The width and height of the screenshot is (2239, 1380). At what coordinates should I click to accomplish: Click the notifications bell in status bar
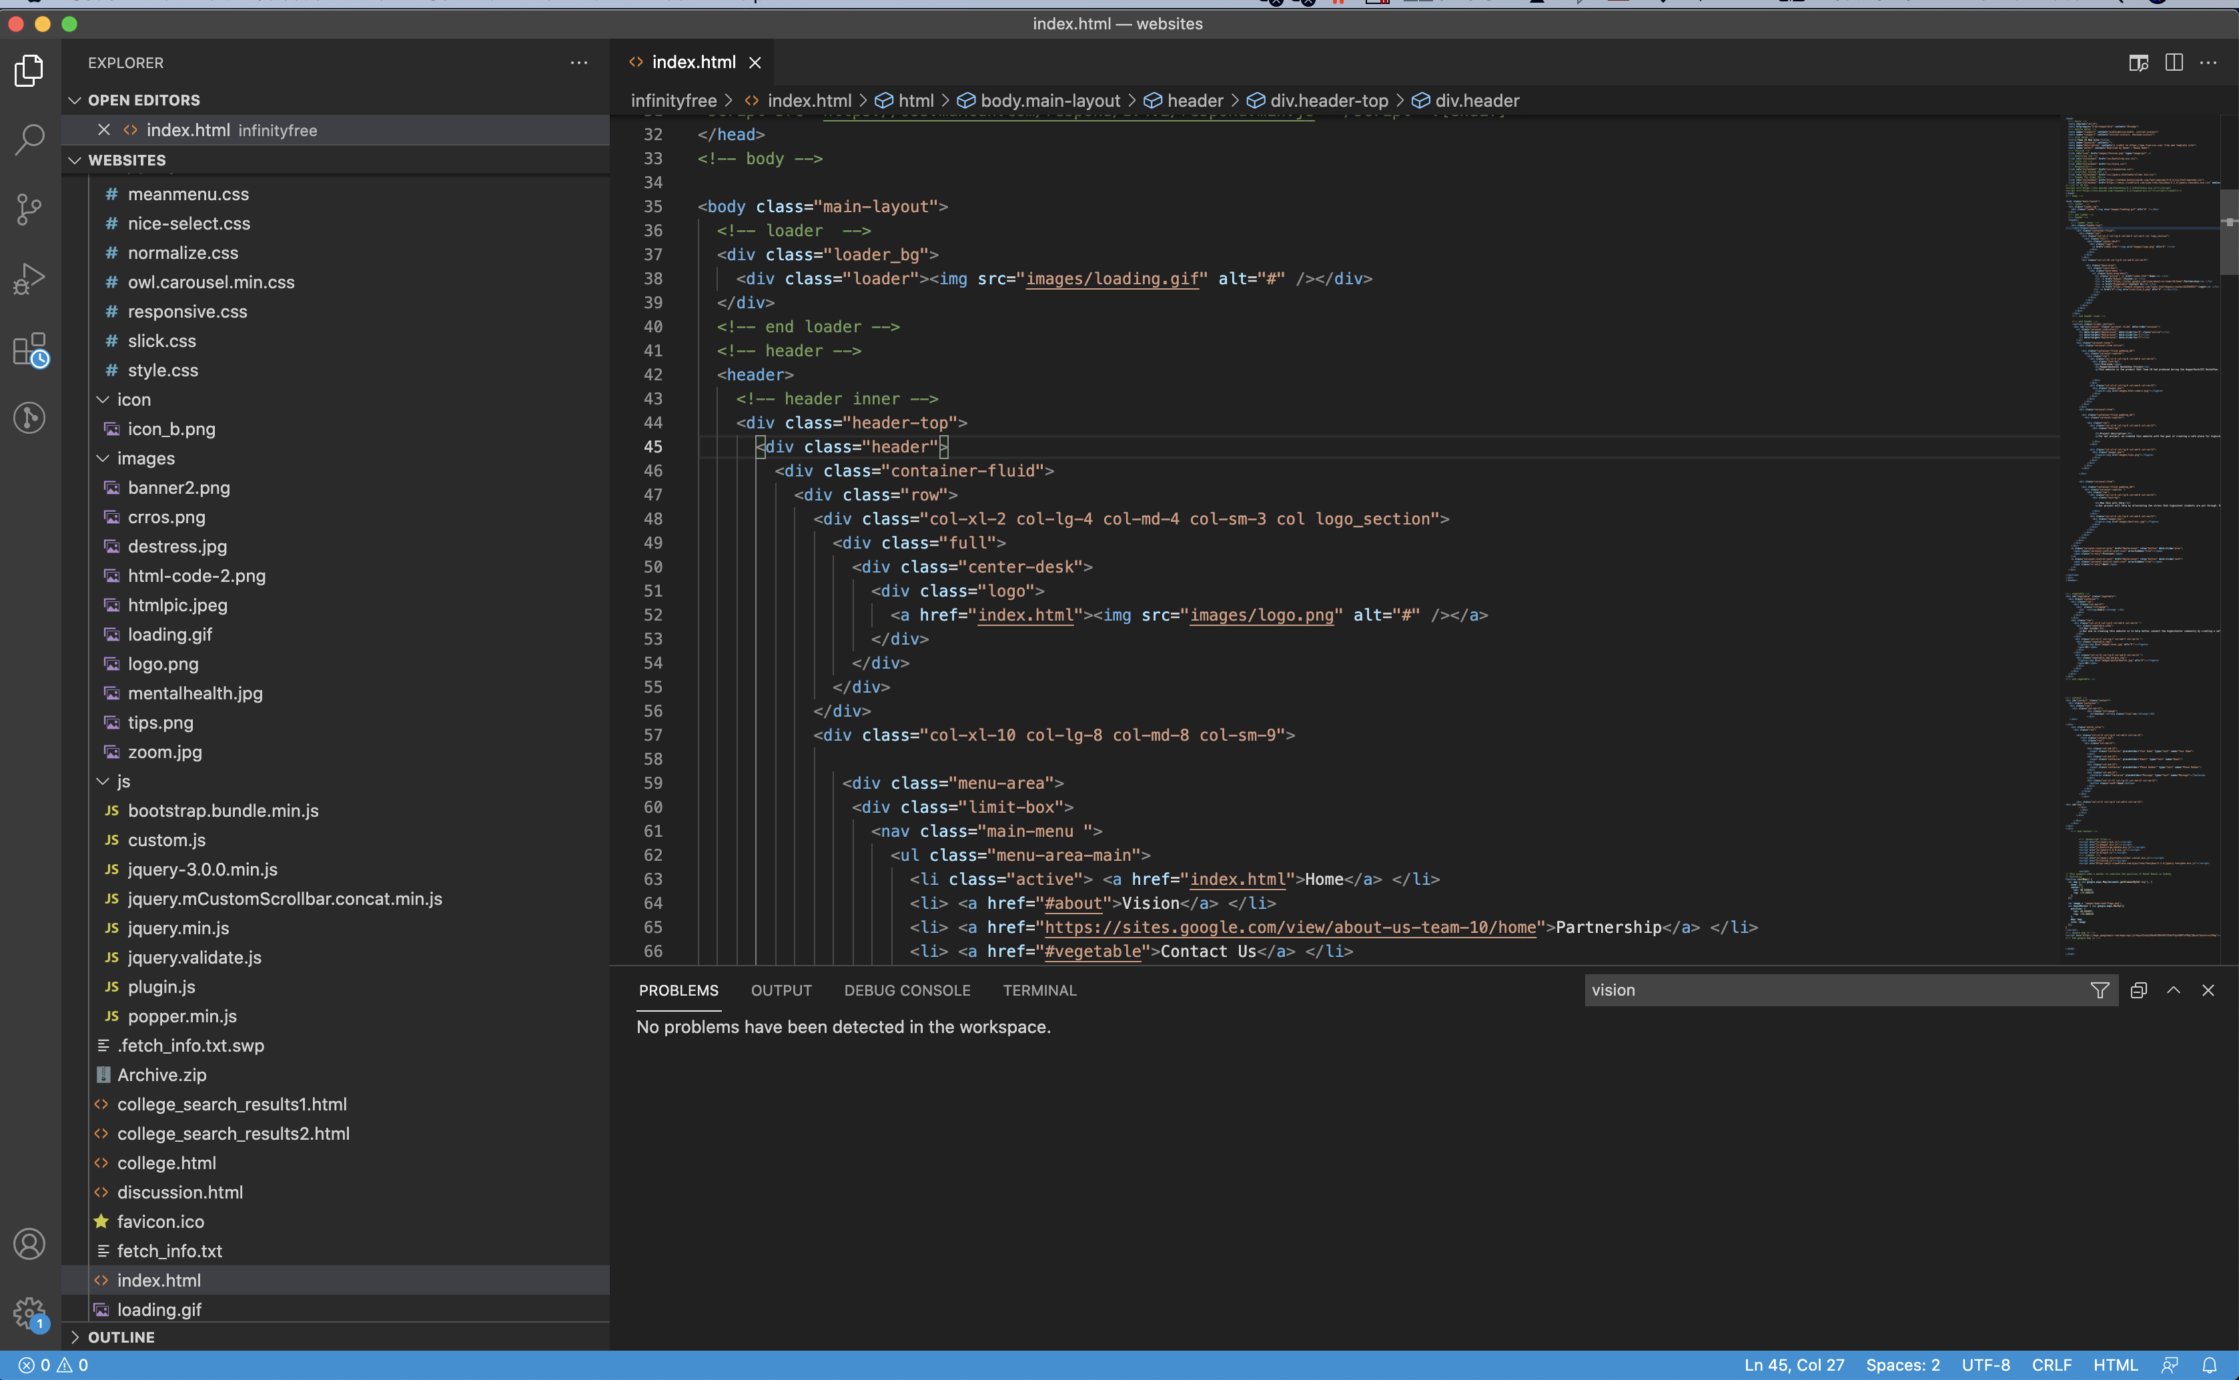tap(2209, 1365)
